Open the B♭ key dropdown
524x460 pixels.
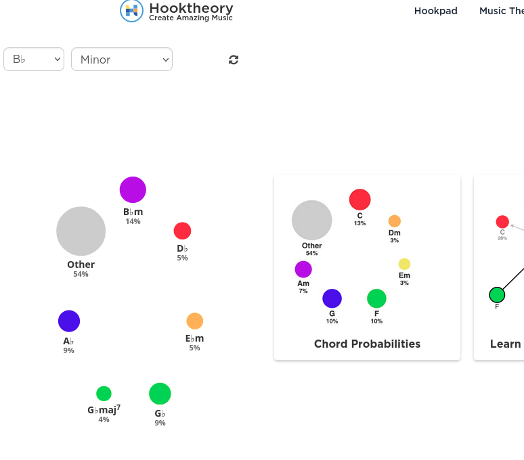click(34, 60)
